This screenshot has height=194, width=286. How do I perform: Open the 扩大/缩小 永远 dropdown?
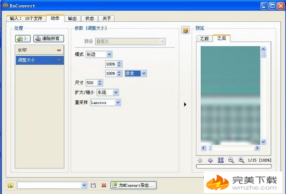coord(108,93)
